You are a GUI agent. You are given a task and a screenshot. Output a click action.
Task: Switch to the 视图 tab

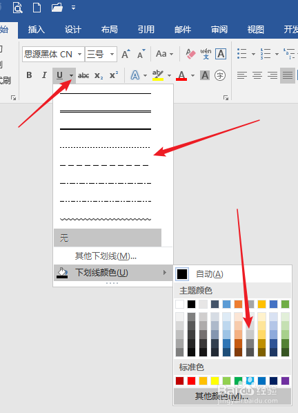[256, 30]
